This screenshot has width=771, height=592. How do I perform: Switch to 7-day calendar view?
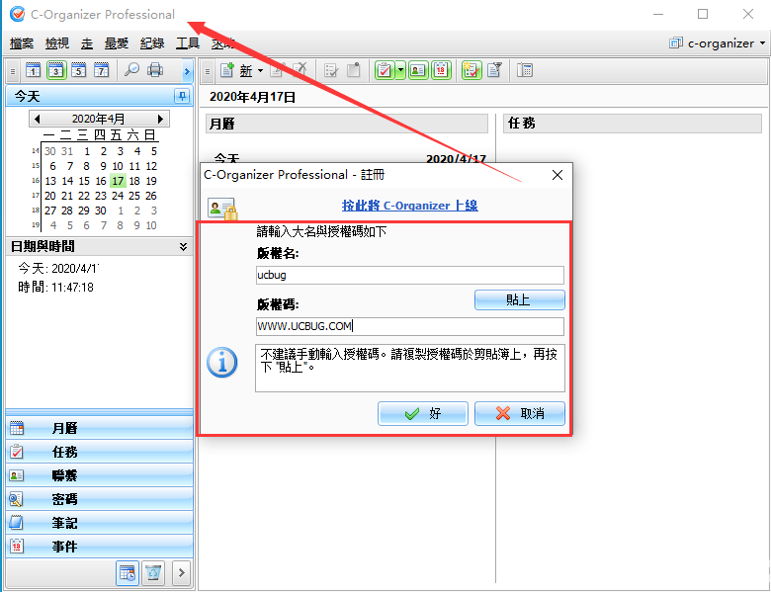point(101,70)
